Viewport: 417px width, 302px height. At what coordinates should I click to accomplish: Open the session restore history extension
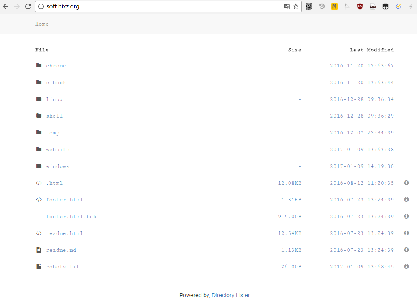pos(321,6)
